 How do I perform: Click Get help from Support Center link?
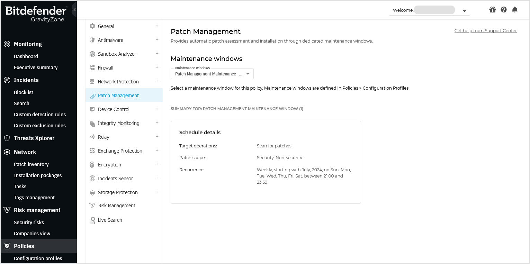[485, 31]
